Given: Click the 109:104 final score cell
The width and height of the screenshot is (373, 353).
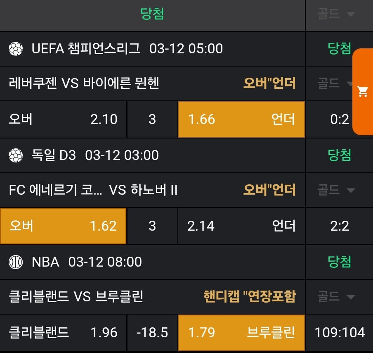Looking at the screenshot, I should click(340, 333).
